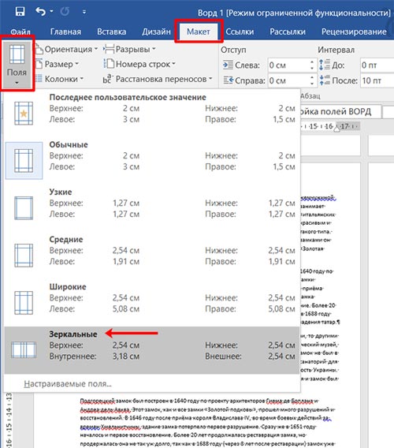Click the right indent marker on ruler

click(337, 129)
